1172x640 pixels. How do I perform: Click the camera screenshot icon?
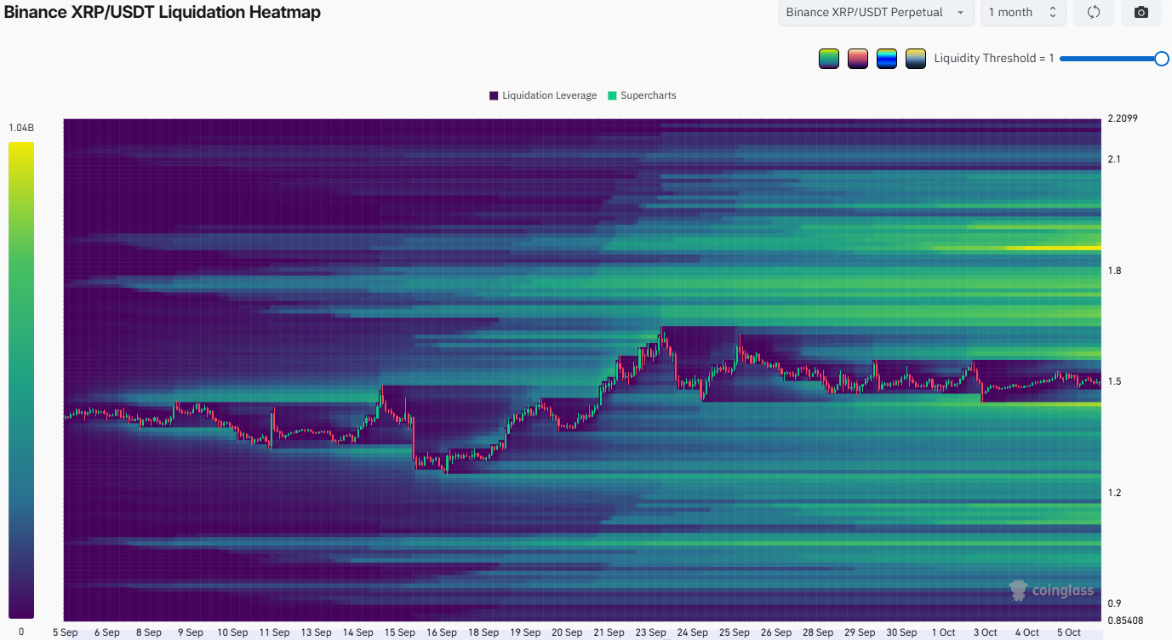tap(1141, 12)
